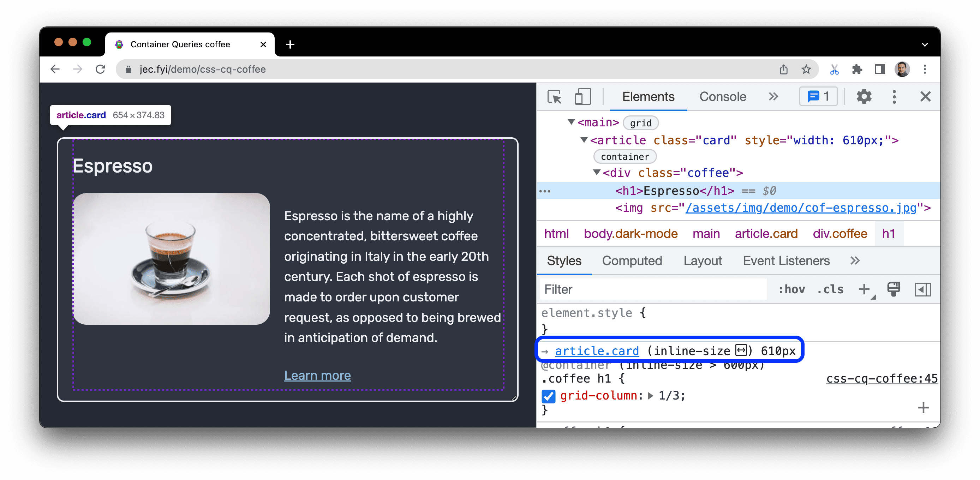The width and height of the screenshot is (980, 480).
Task: Click the device toggle icon
Action: (581, 97)
